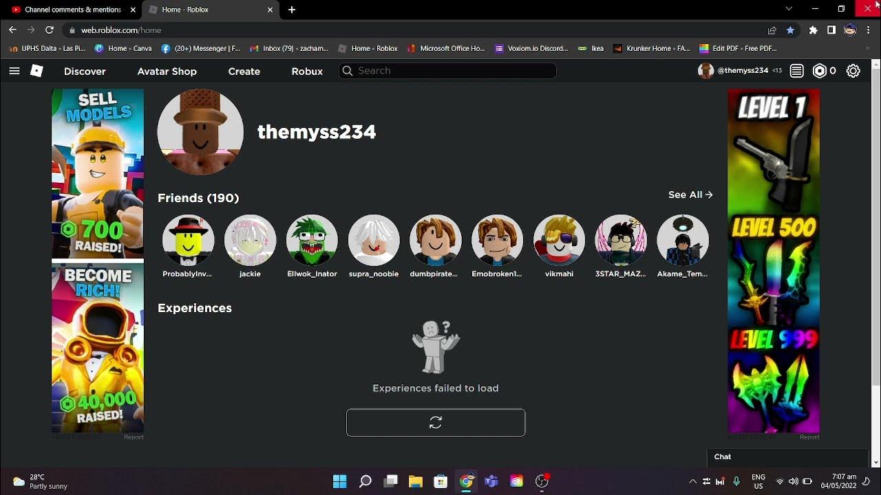Open supra_noobie friend avatar
881x495 pixels.
pos(374,240)
